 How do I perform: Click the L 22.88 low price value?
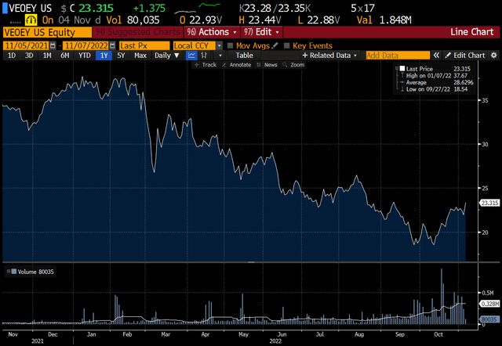(318, 20)
